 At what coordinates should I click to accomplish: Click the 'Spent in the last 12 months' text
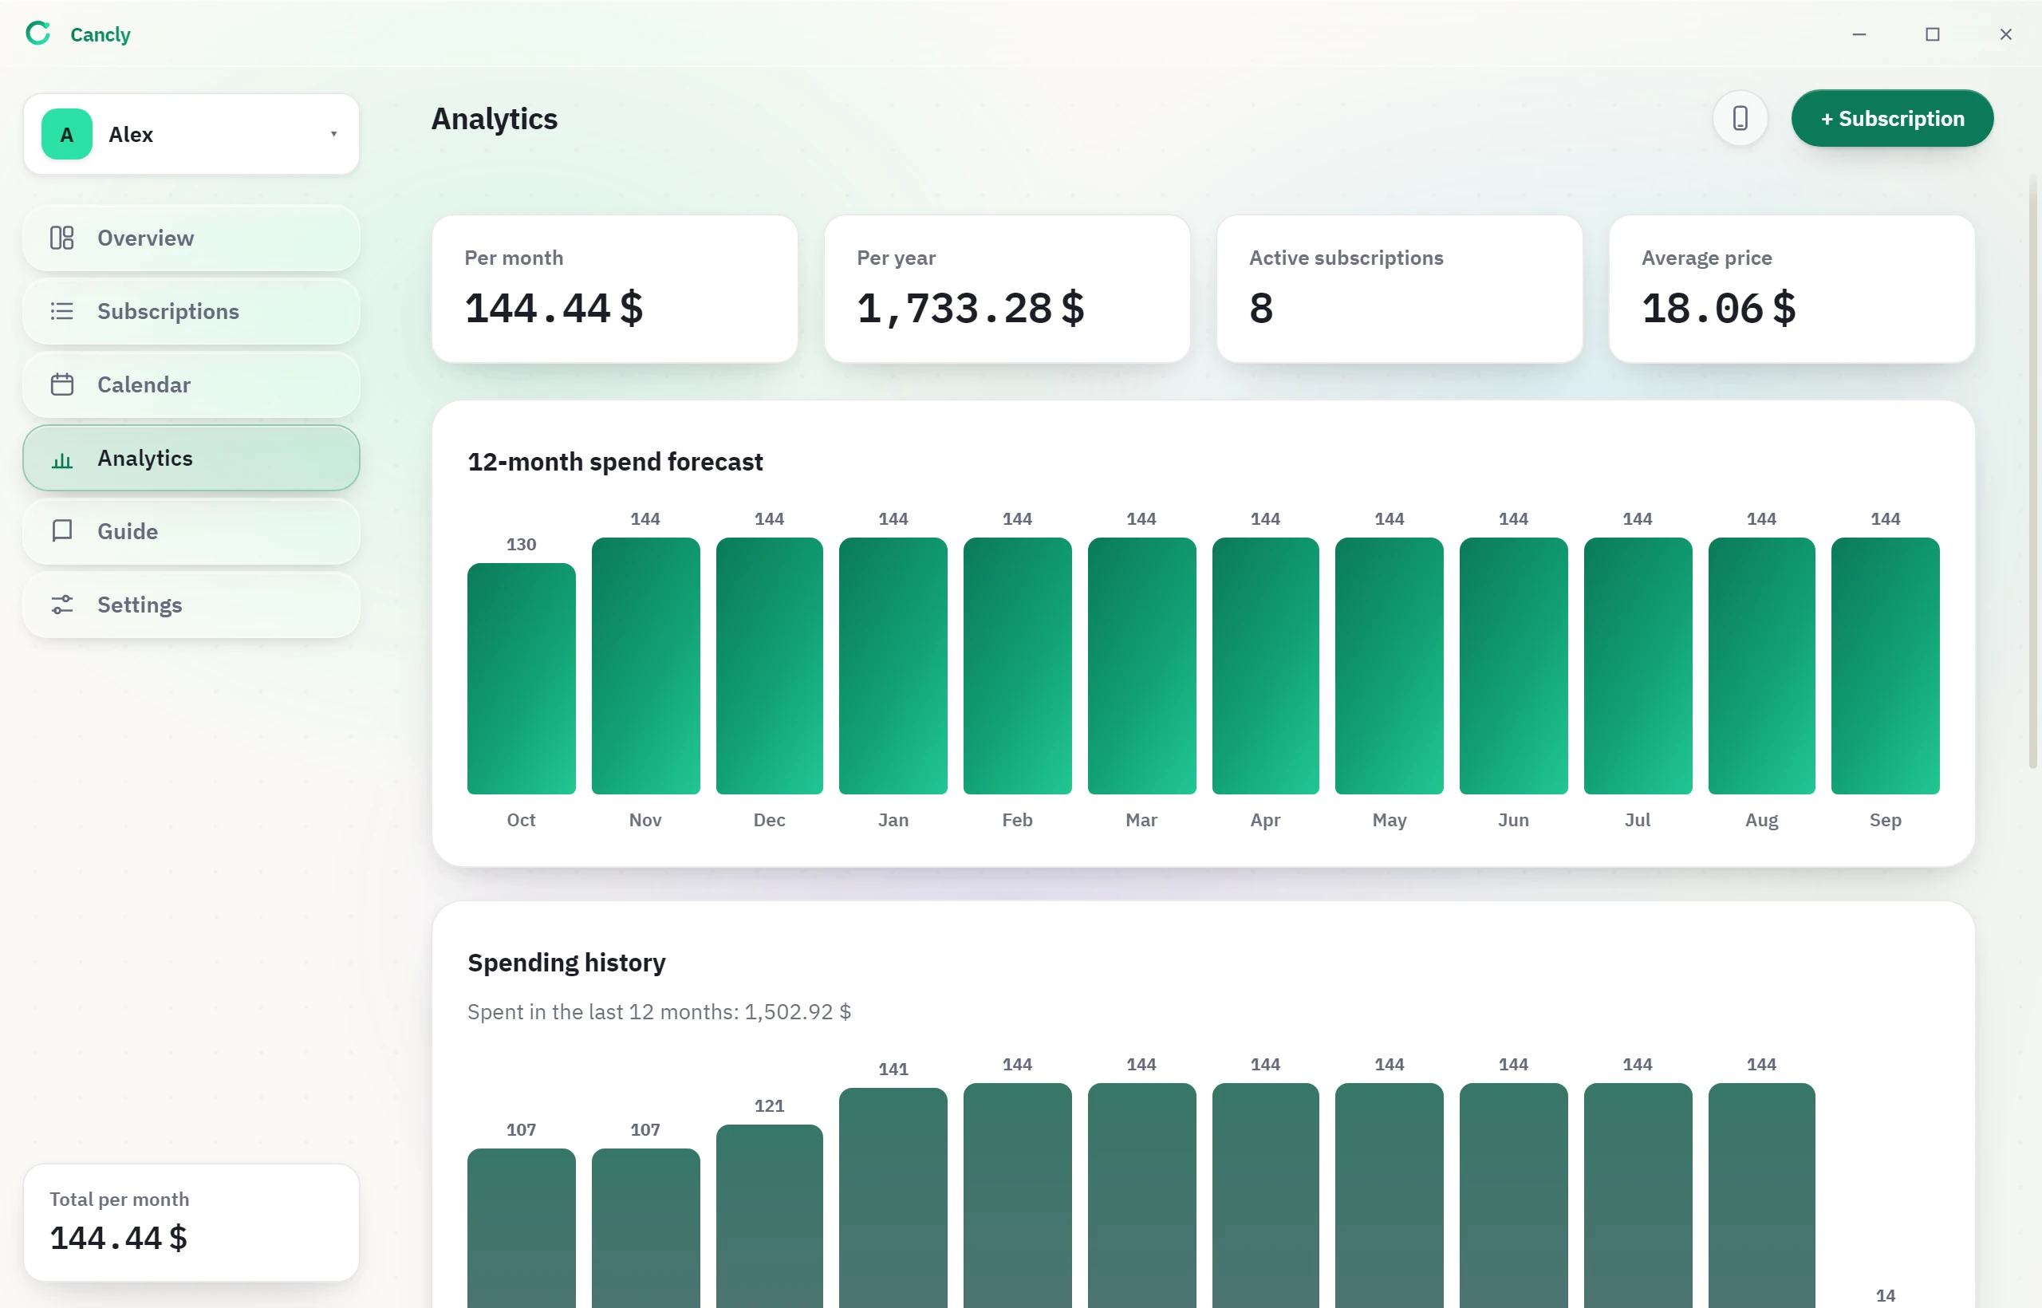tap(659, 1011)
